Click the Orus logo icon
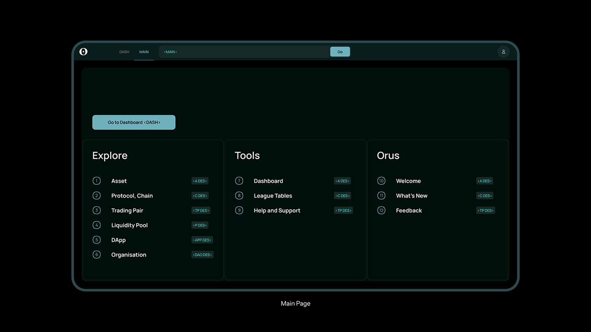This screenshot has height=332, width=591. pos(84,52)
